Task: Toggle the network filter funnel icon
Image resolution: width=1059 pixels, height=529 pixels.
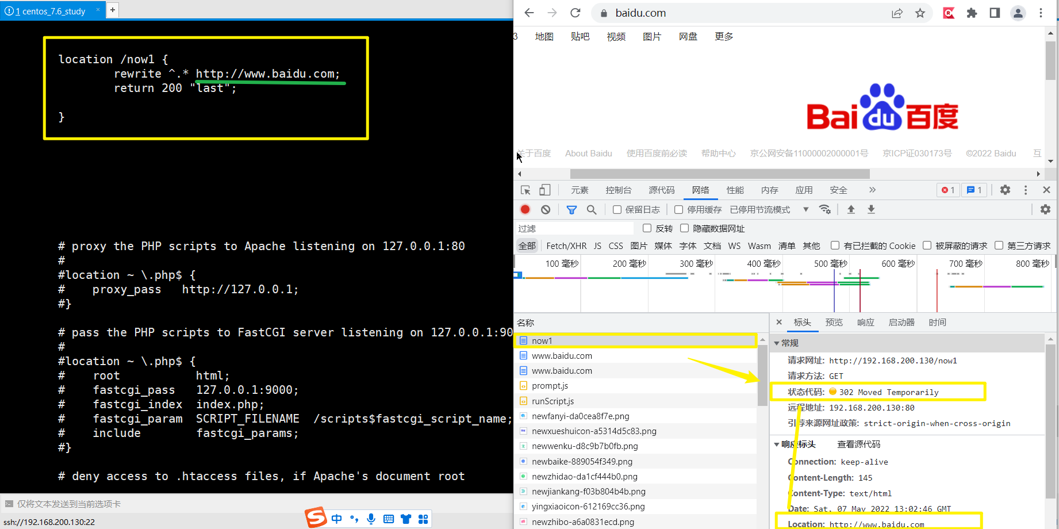Action: tap(571, 210)
